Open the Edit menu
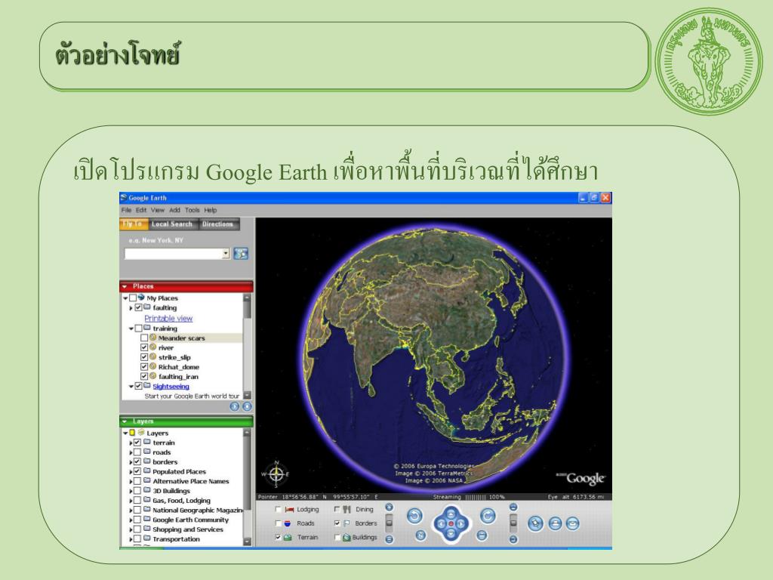This screenshot has width=773, height=580. 141,210
